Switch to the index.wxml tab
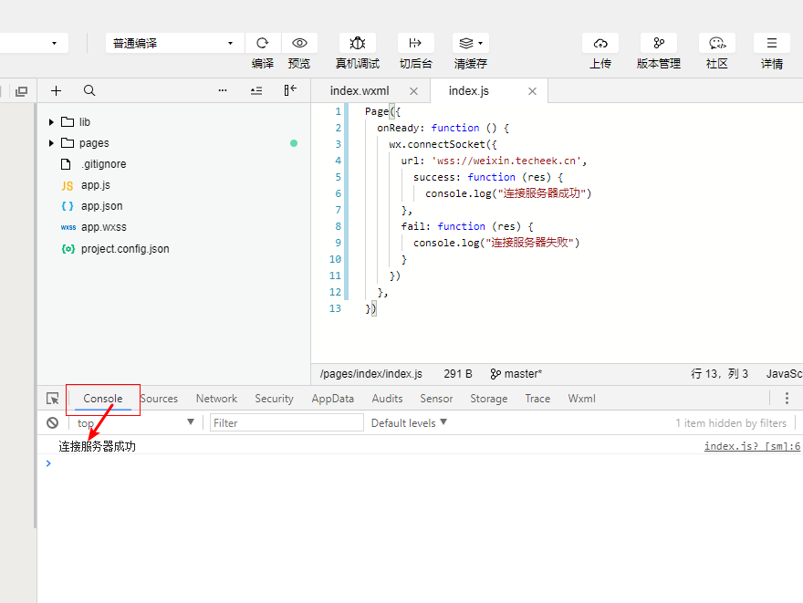The image size is (803, 603). coord(360,91)
